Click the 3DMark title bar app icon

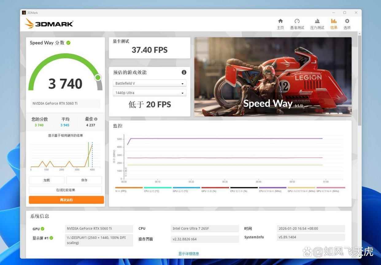[x=24, y=13]
